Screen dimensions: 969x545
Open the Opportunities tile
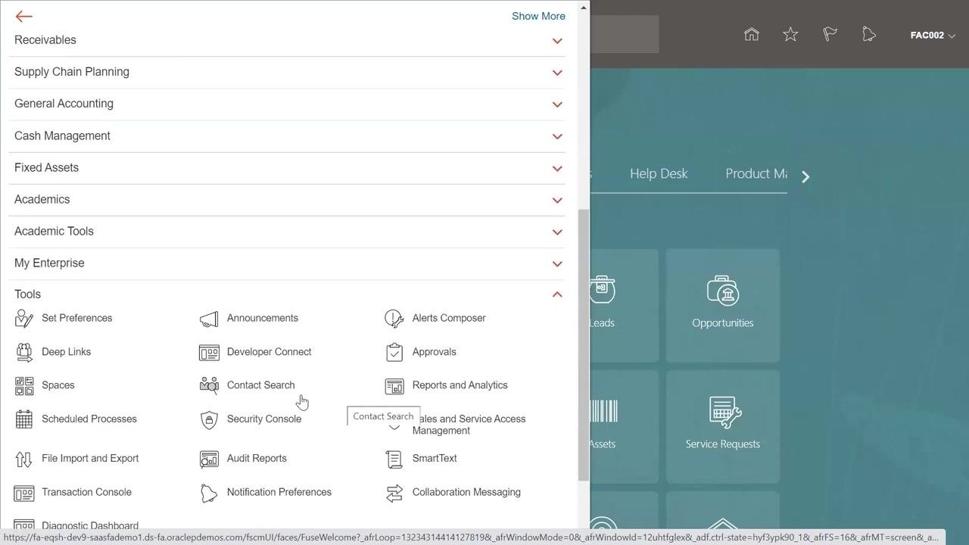tap(722, 305)
